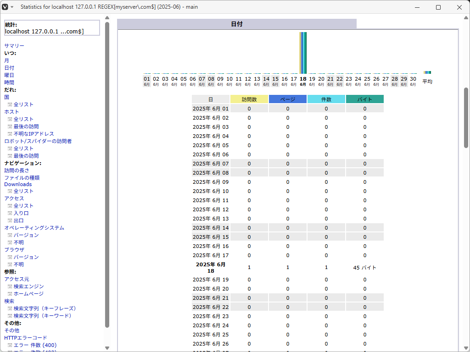Open the HTTPエラーコード link
The width and height of the screenshot is (470, 352).
pyautogui.click(x=25, y=338)
